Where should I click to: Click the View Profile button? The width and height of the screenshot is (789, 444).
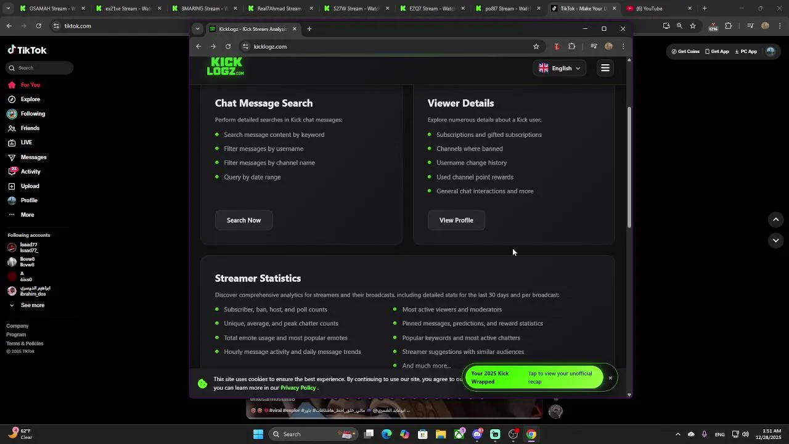[x=456, y=220]
